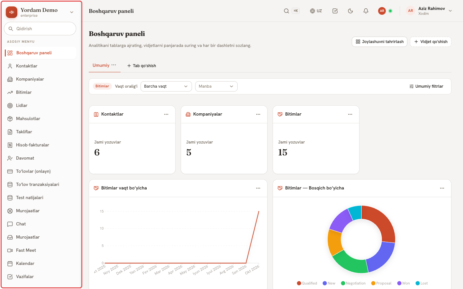This screenshot has height=289, width=463.
Task: Open the global search magnifier in the top bar
Action: pos(286,11)
